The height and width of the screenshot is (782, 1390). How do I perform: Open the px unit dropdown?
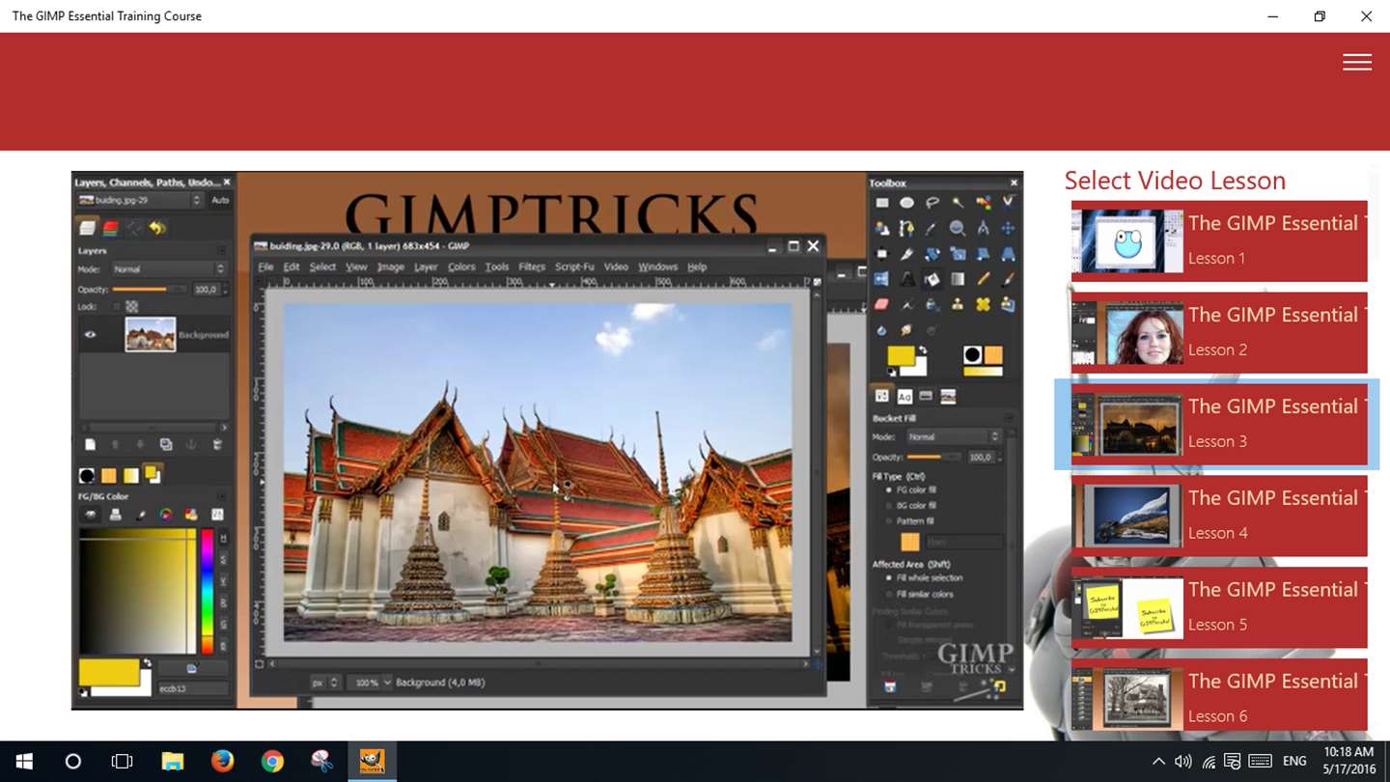(324, 682)
